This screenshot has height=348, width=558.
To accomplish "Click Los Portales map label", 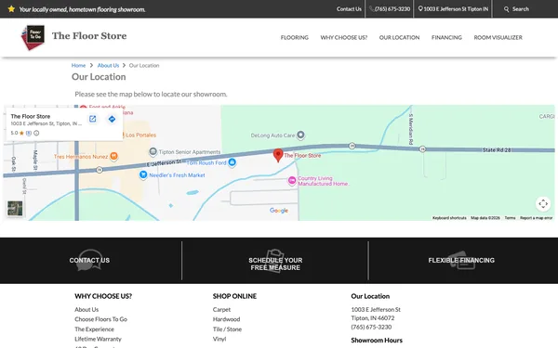I will 141,135.
